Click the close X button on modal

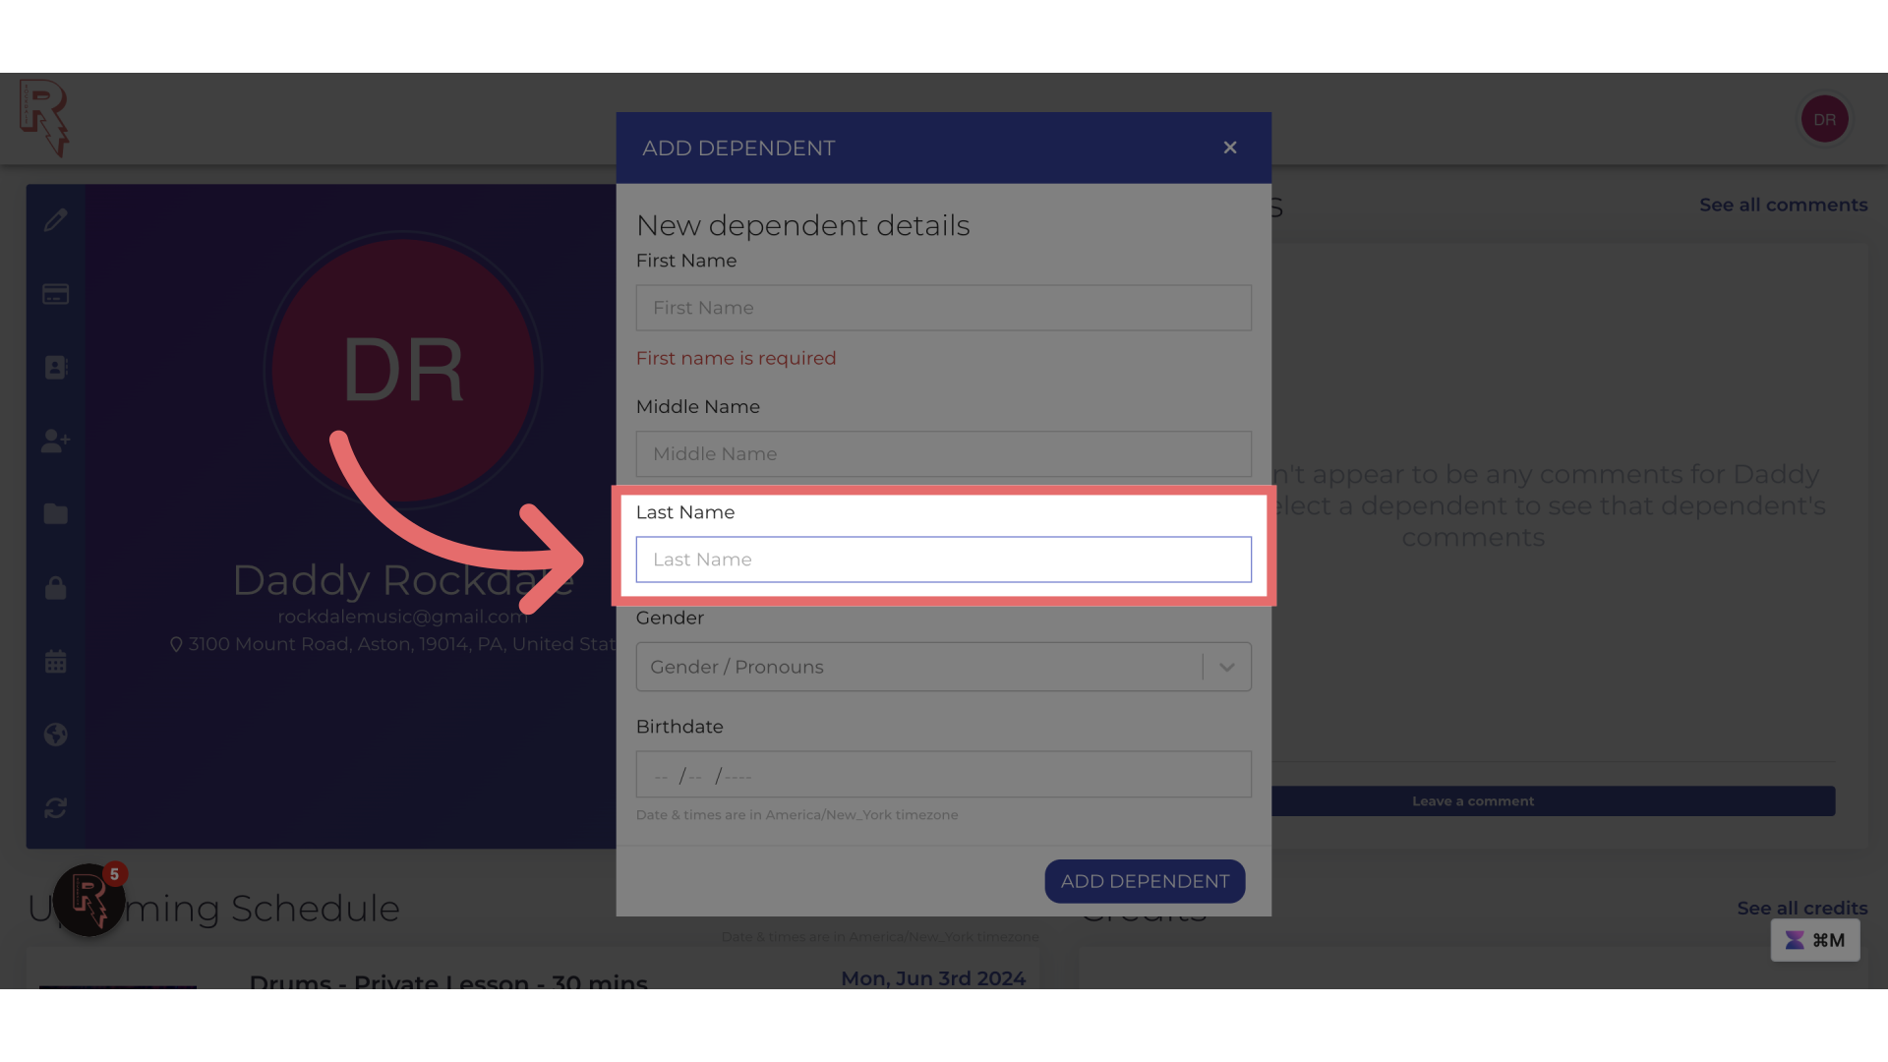[x=1229, y=147]
